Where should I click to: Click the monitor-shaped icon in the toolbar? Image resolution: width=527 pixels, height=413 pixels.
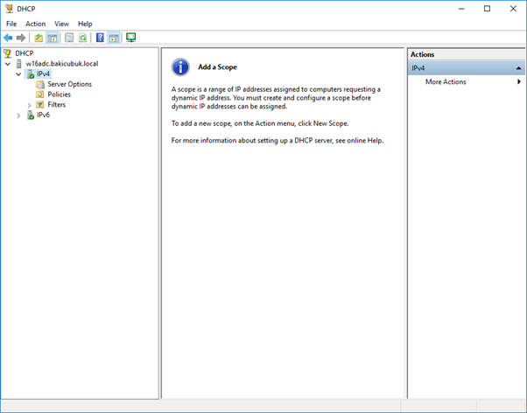130,38
